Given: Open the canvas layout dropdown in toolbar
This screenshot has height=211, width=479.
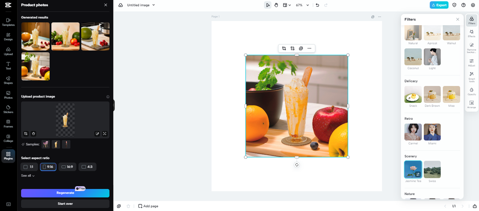Looking at the screenshot, I should (287, 5).
